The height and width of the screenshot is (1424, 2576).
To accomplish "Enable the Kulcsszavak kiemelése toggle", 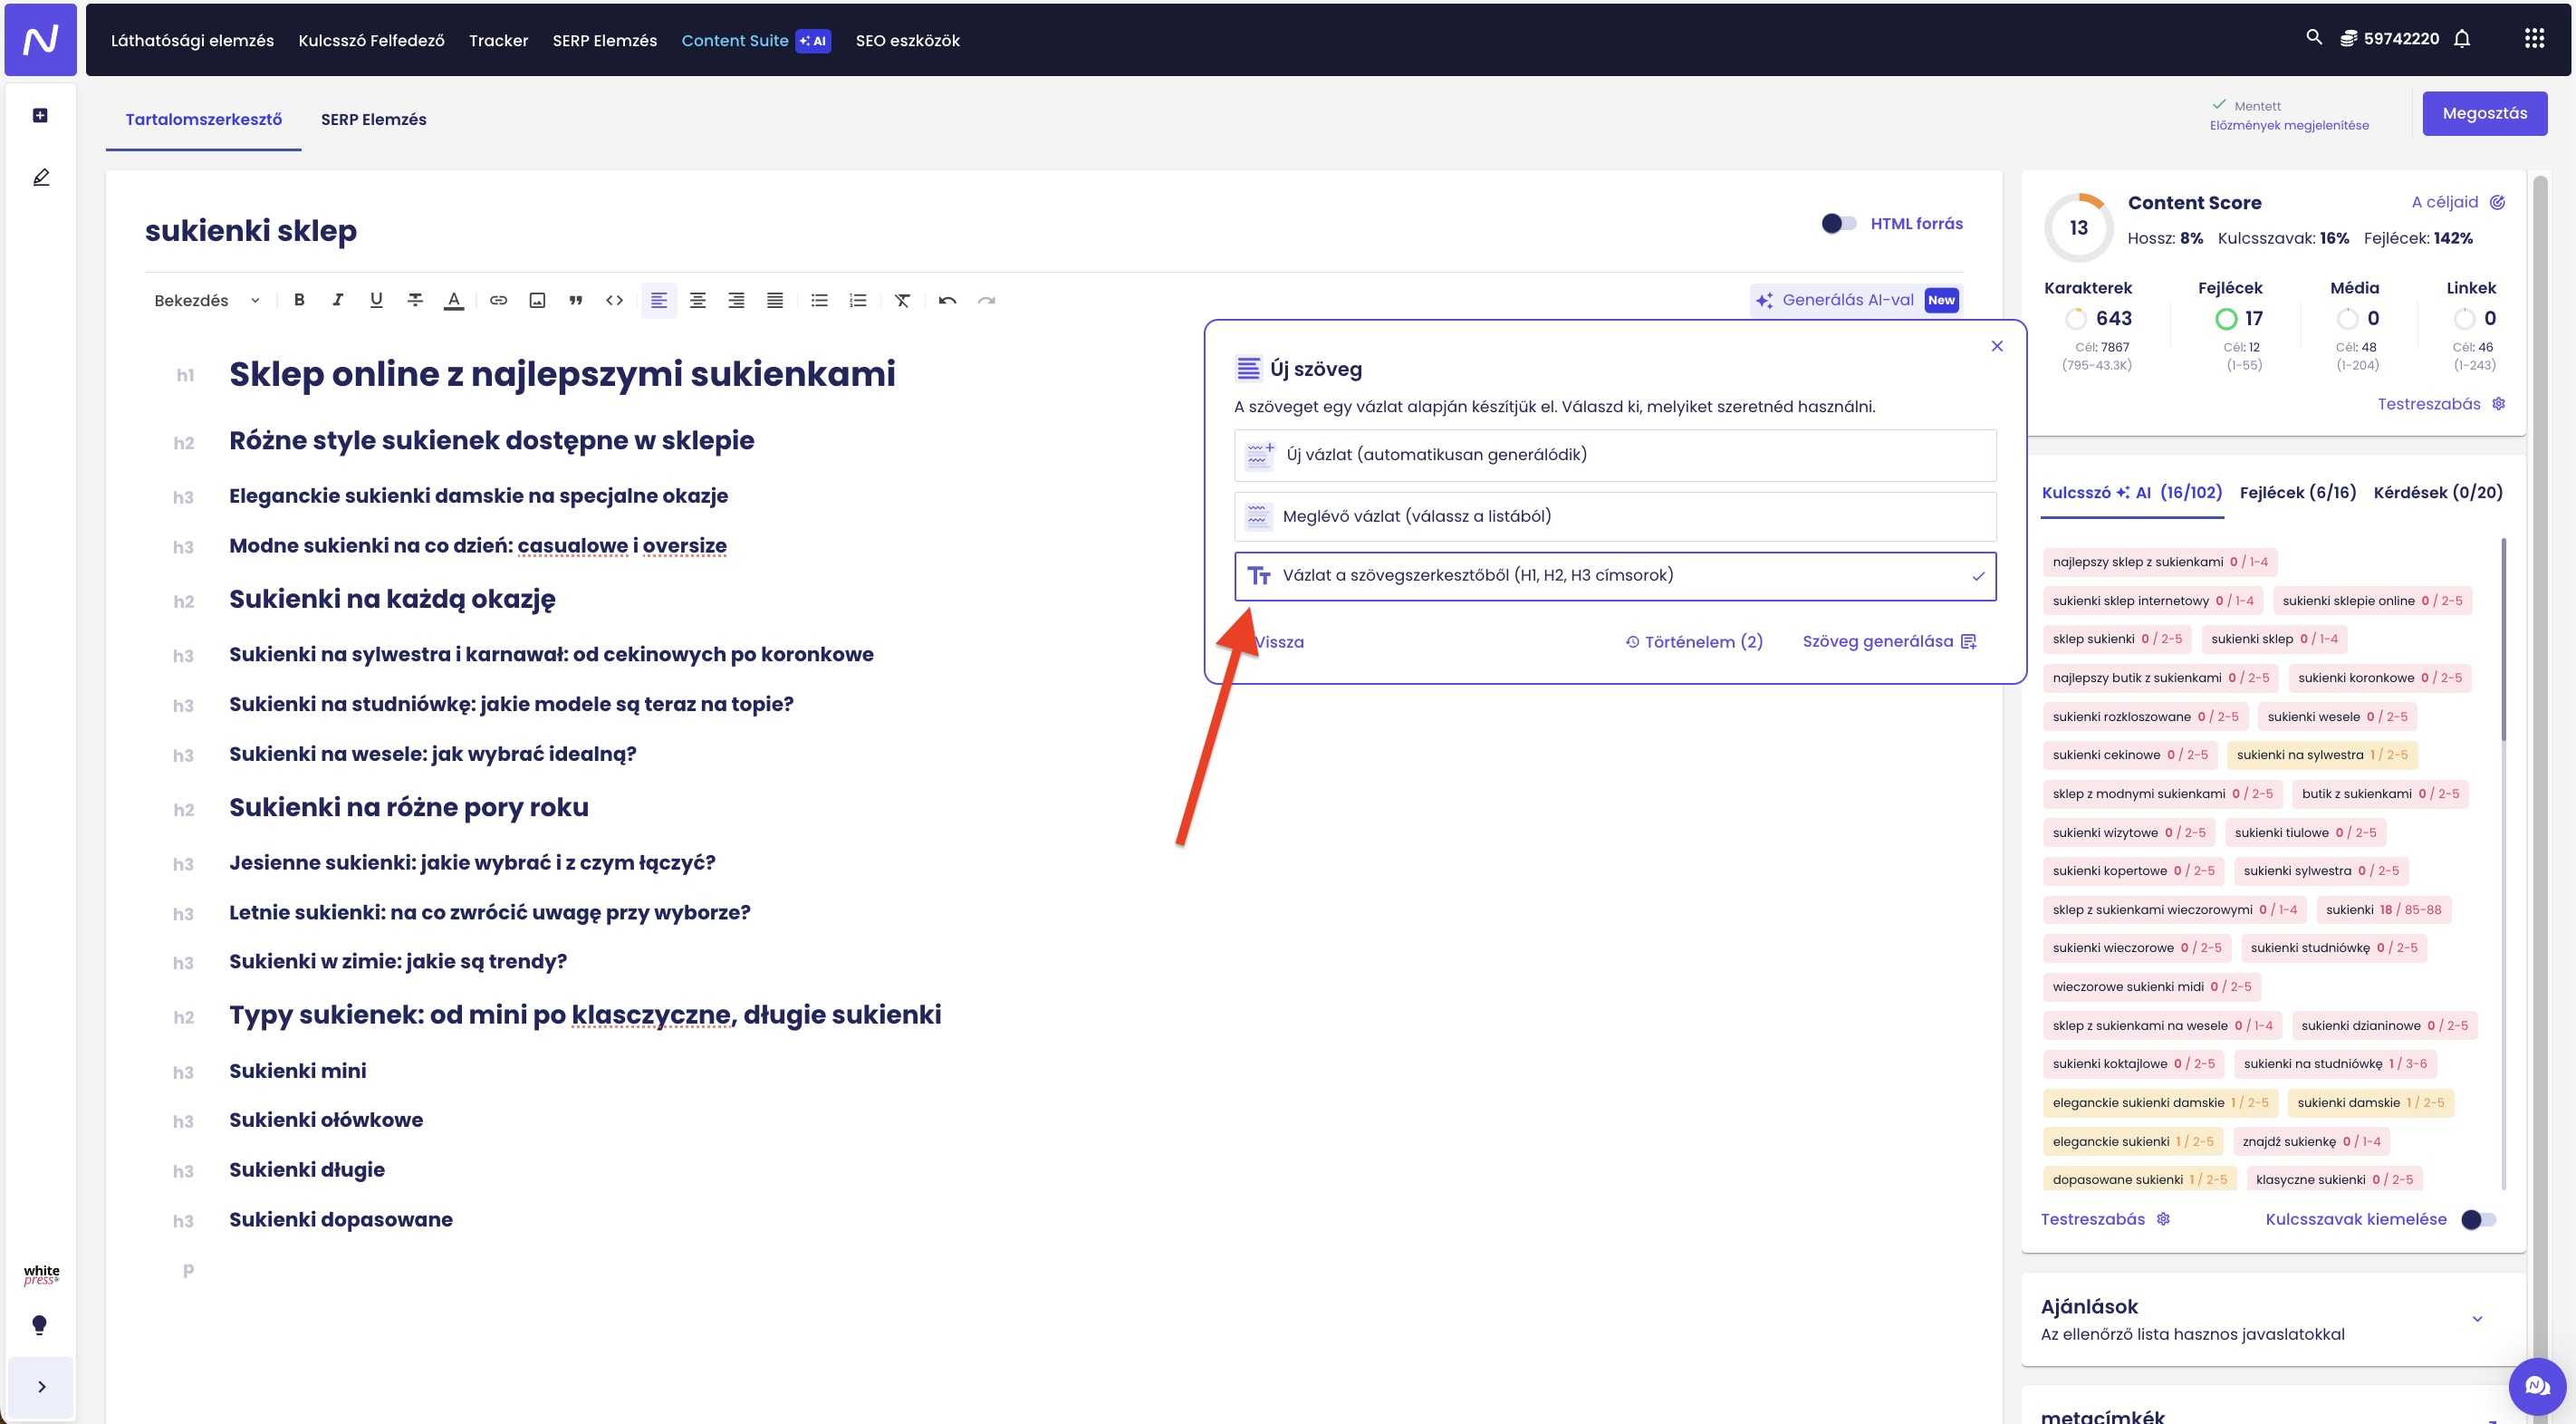I will [x=2478, y=1219].
